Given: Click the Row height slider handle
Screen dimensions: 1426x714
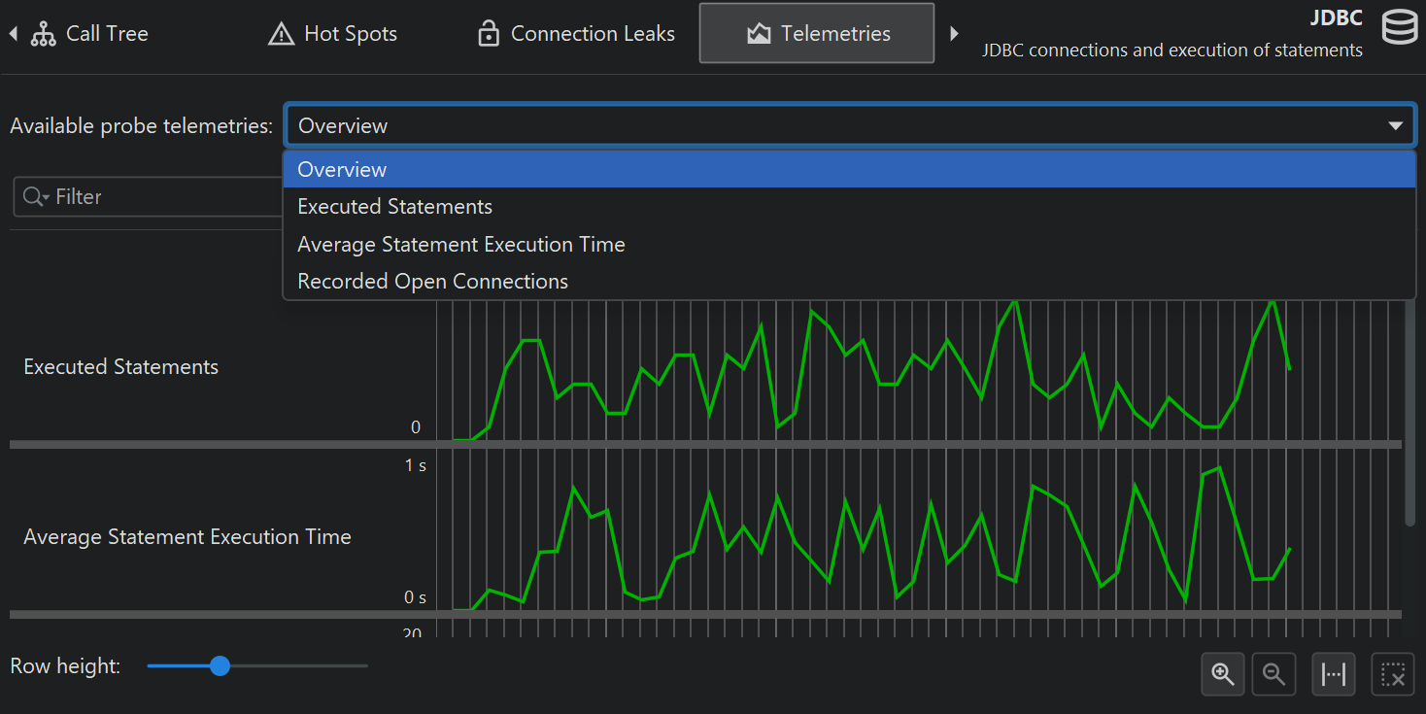Looking at the screenshot, I should click(x=221, y=666).
